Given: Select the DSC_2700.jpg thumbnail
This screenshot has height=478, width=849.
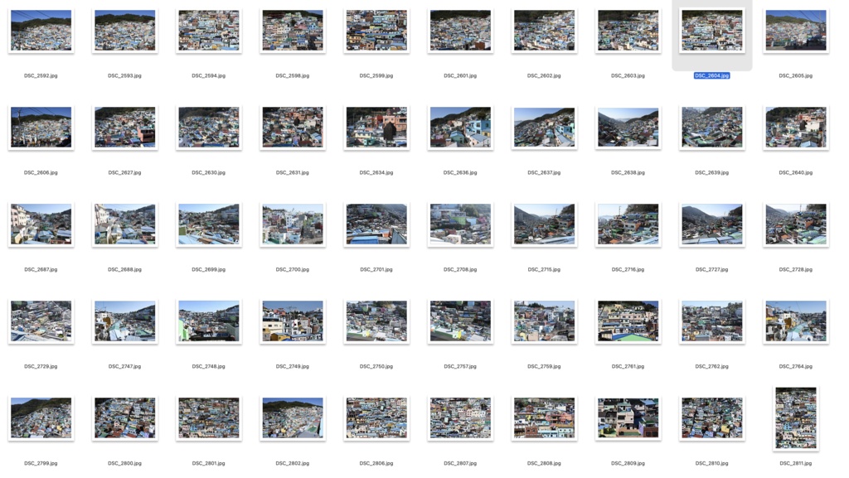Looking at the screenshot, I should click(293, 224).
